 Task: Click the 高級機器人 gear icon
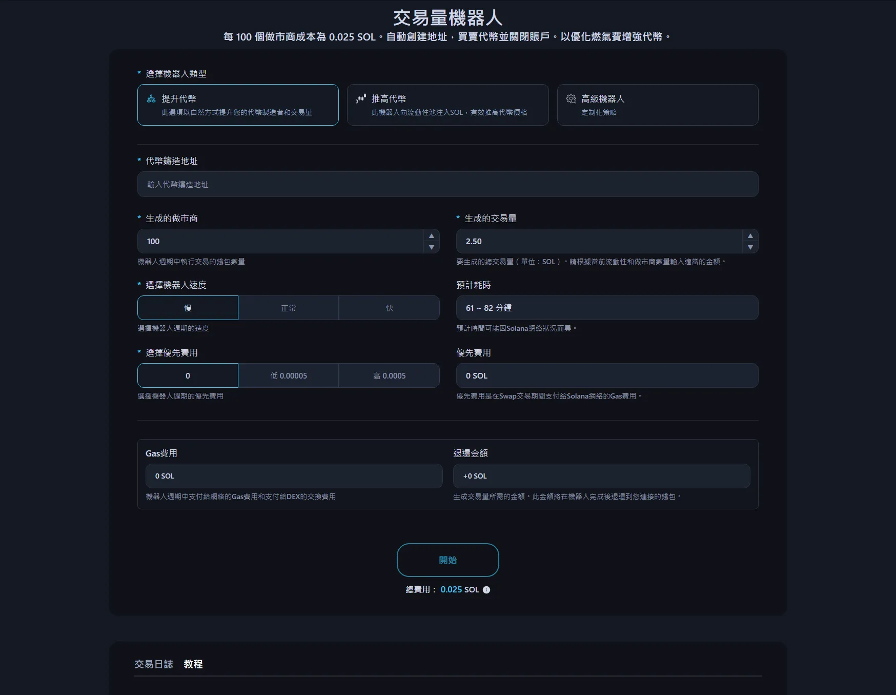pos(571,98)
